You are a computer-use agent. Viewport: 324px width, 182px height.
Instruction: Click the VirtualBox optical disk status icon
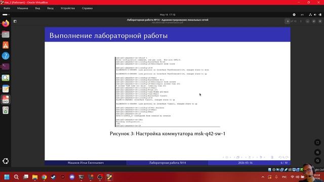click(x=274, y=170)
